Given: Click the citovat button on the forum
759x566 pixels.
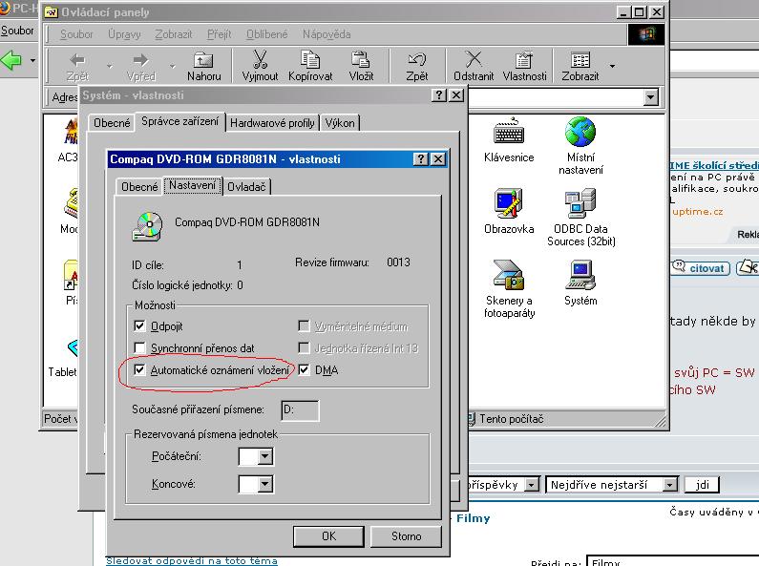Looking at the screenshot, I should [x=701, y=267].
